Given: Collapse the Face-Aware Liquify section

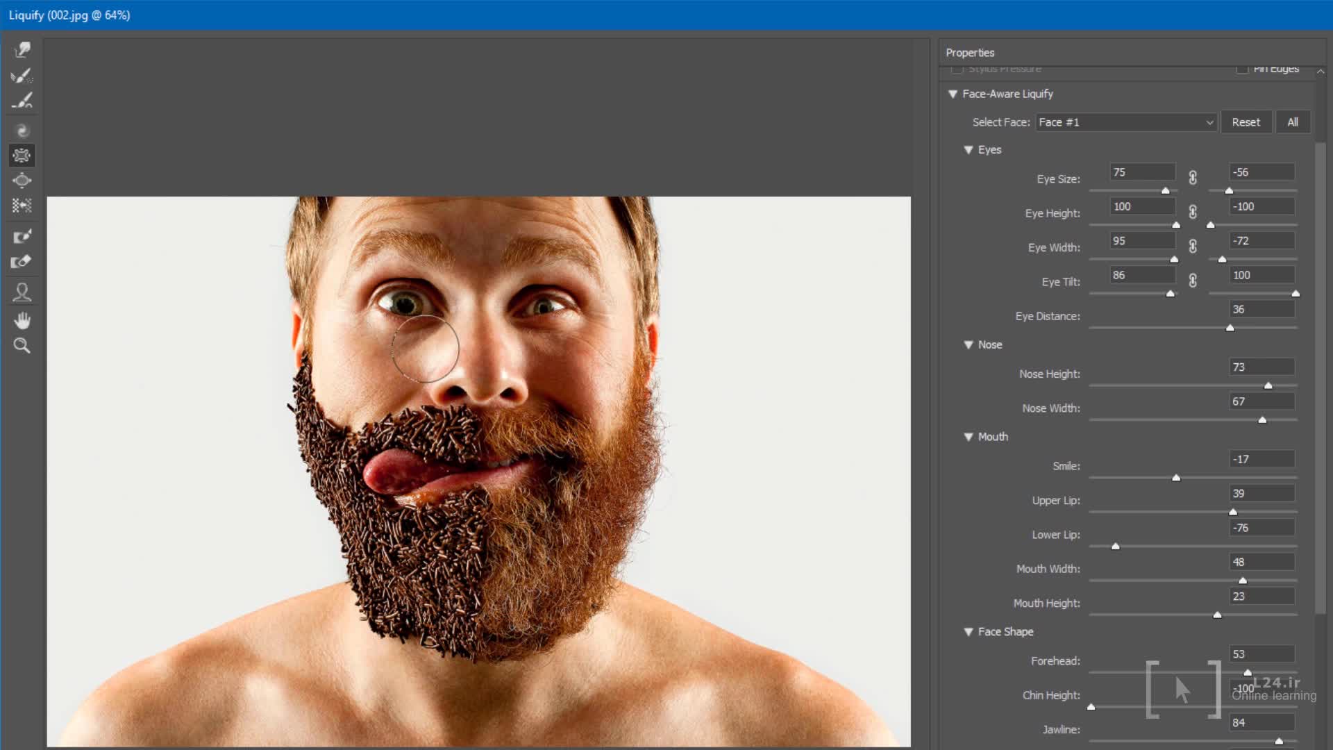Looking at the screenshot, I should 953,94.
